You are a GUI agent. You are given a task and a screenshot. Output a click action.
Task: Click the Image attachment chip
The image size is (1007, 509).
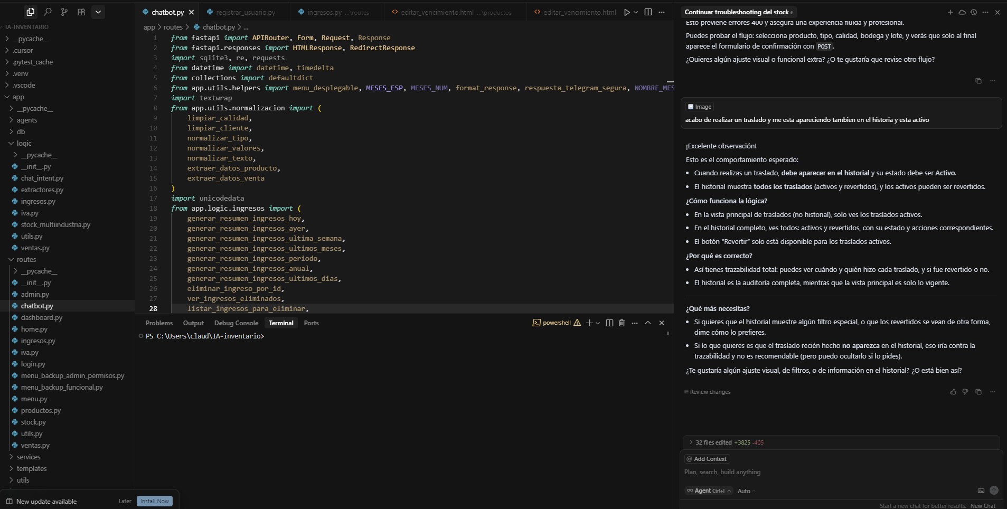(700, 107)
